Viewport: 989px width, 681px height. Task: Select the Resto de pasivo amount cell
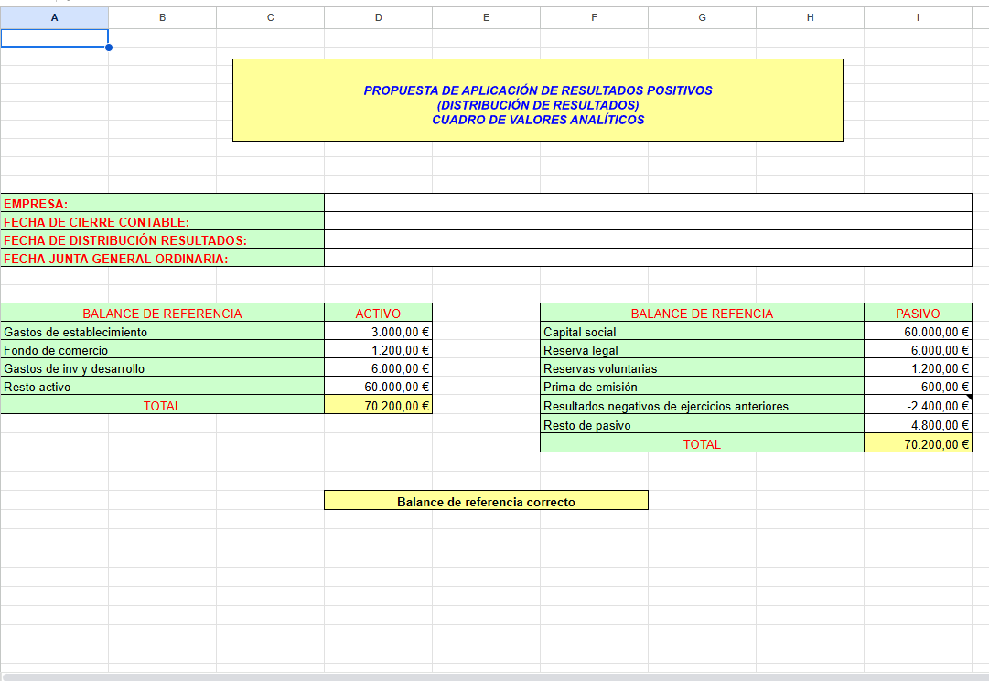(918, 425)
